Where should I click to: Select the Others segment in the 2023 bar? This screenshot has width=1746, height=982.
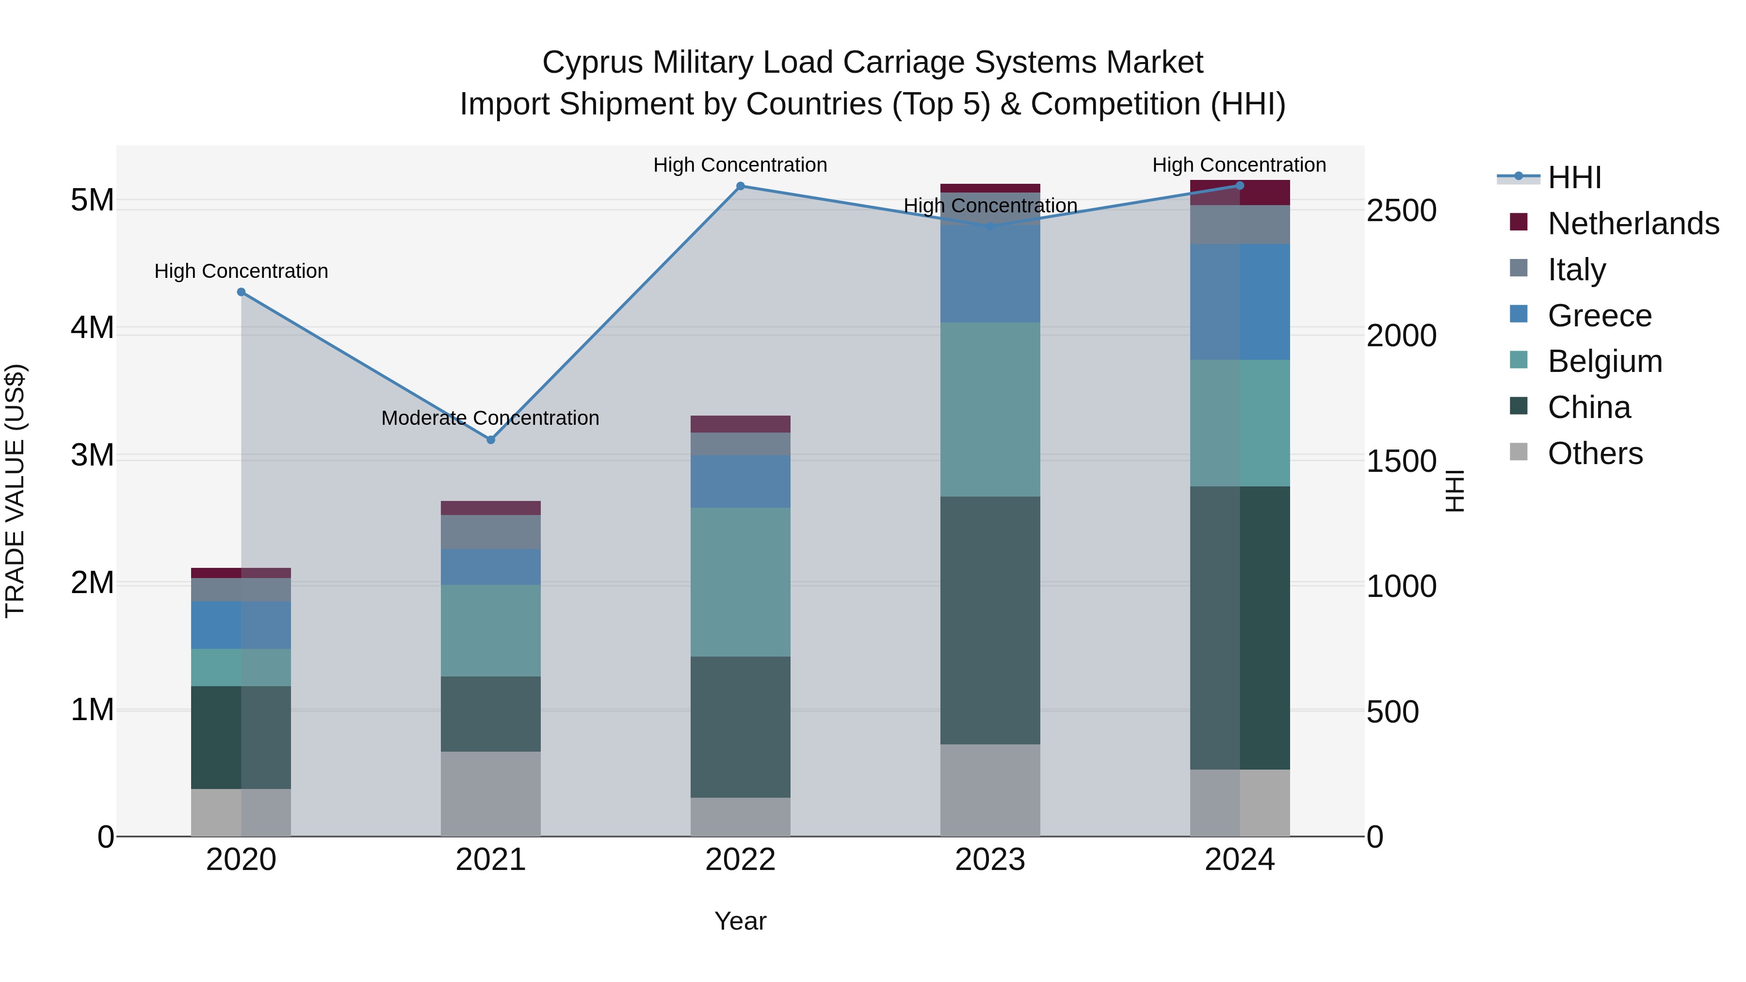click(990, 791)
